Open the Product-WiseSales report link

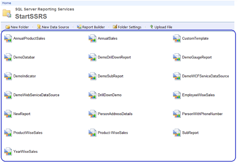[x=113, y=133]
